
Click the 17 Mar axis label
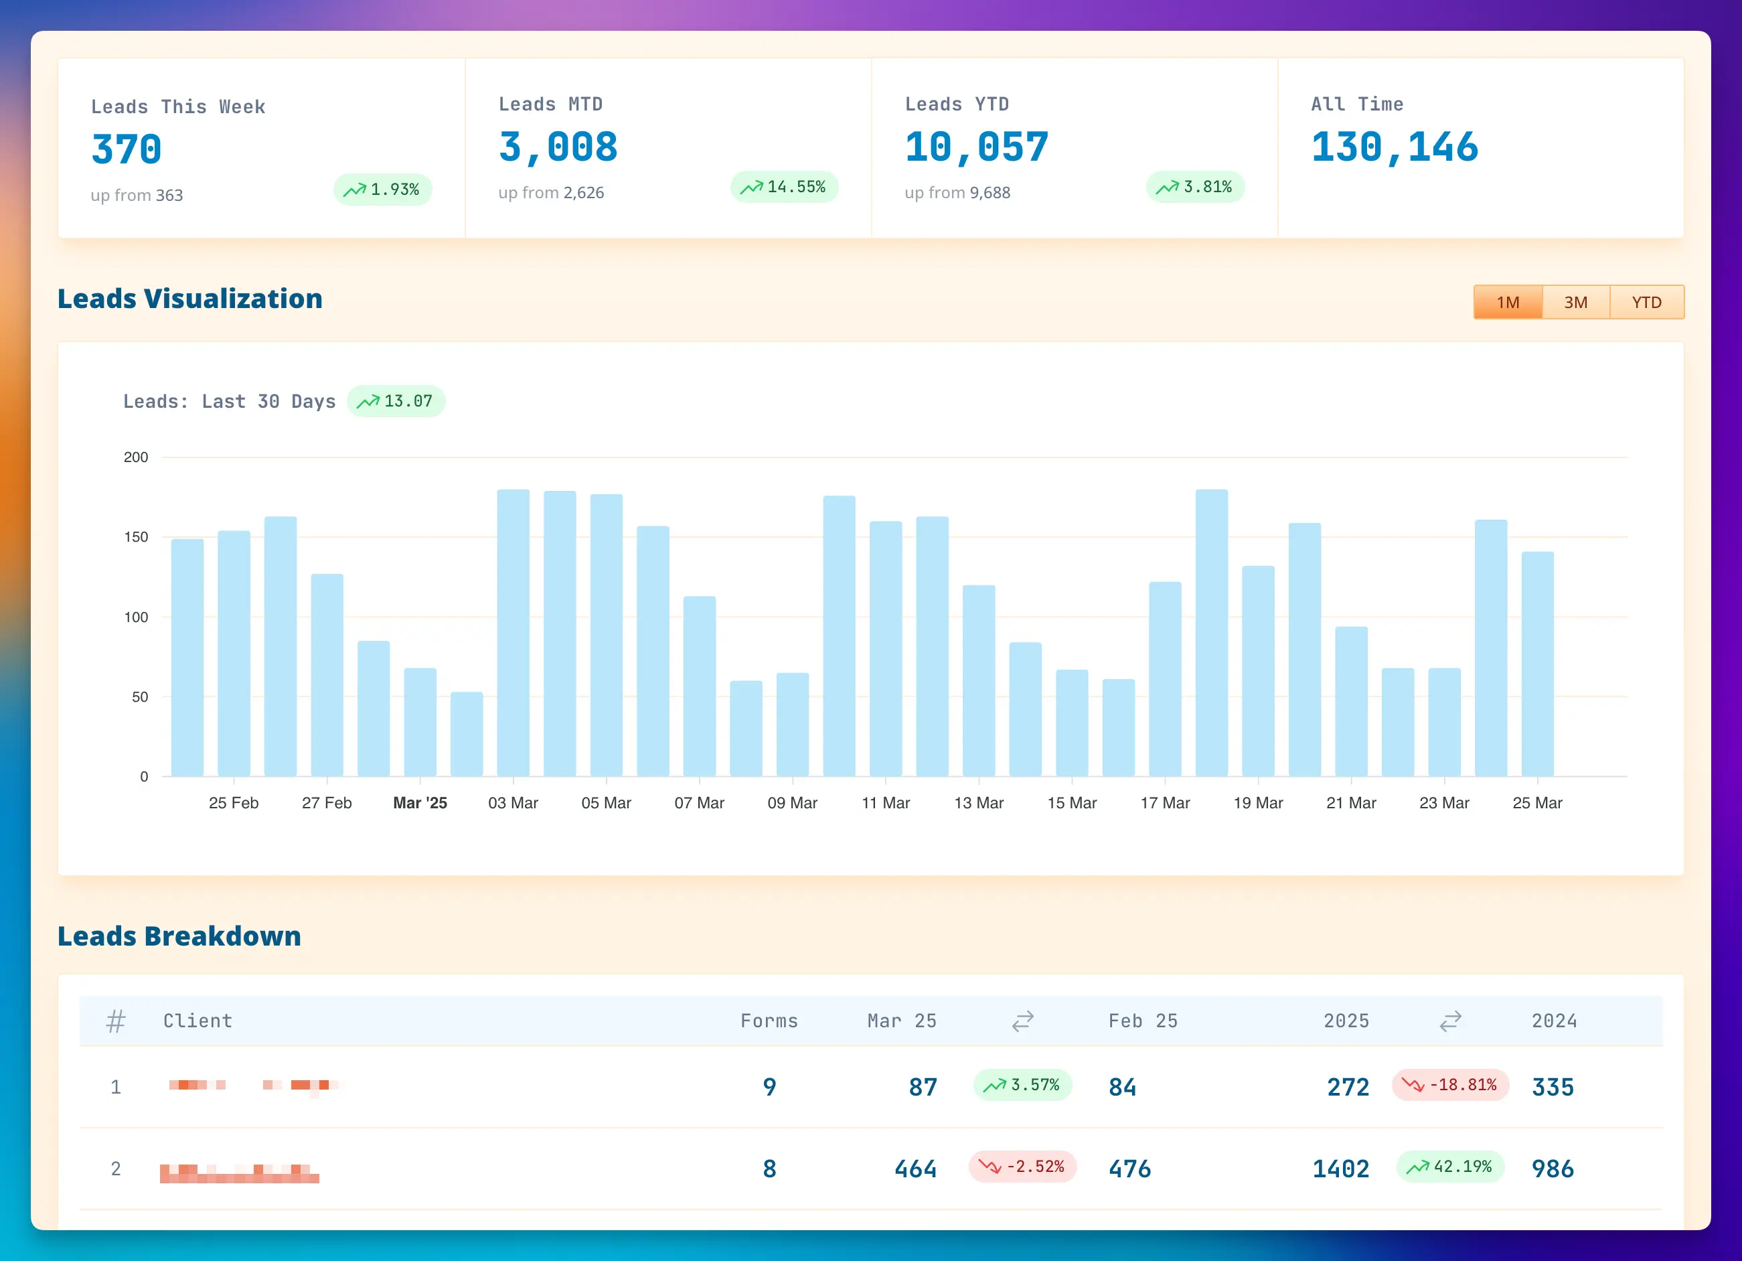1164,803
